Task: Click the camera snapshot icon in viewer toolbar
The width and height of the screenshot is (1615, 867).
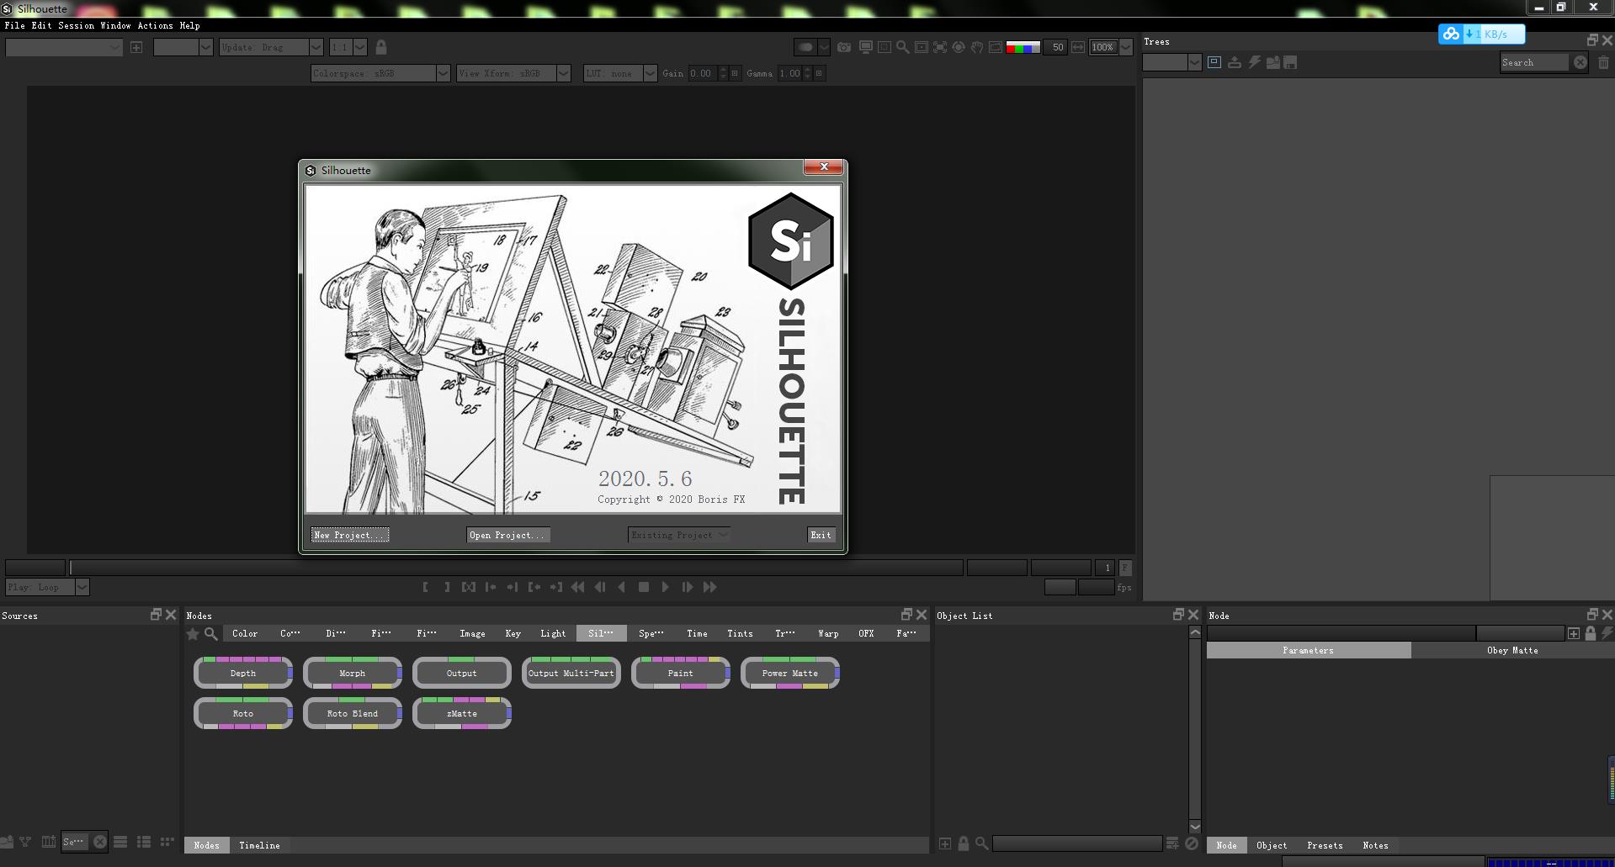Action: click(x=844, y=47)
